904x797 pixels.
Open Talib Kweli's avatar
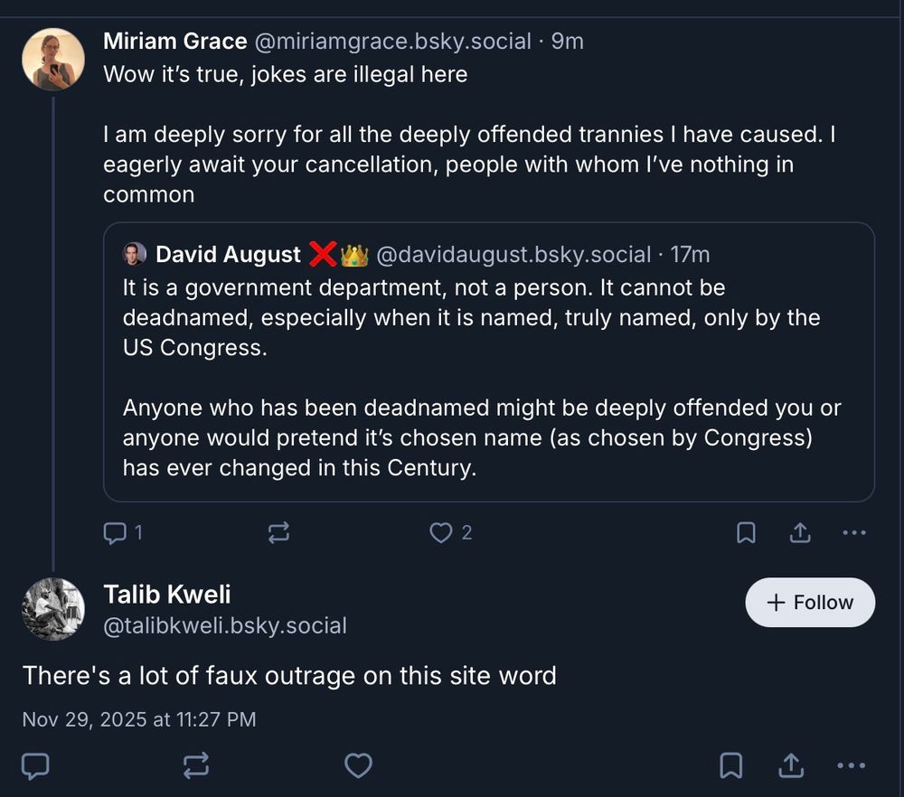pos(52,609)
